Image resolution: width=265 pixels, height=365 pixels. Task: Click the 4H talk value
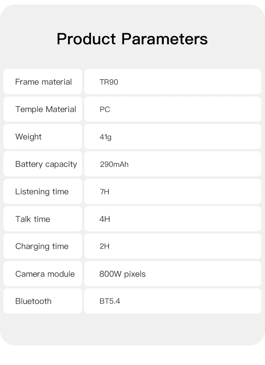pos(105,219)
